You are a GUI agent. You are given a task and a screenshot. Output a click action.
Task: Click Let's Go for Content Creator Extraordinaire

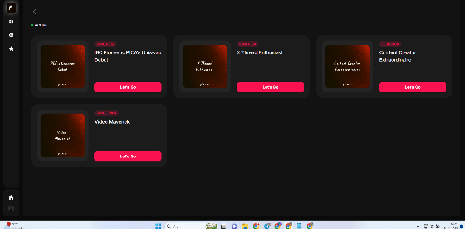pos(412,87)
